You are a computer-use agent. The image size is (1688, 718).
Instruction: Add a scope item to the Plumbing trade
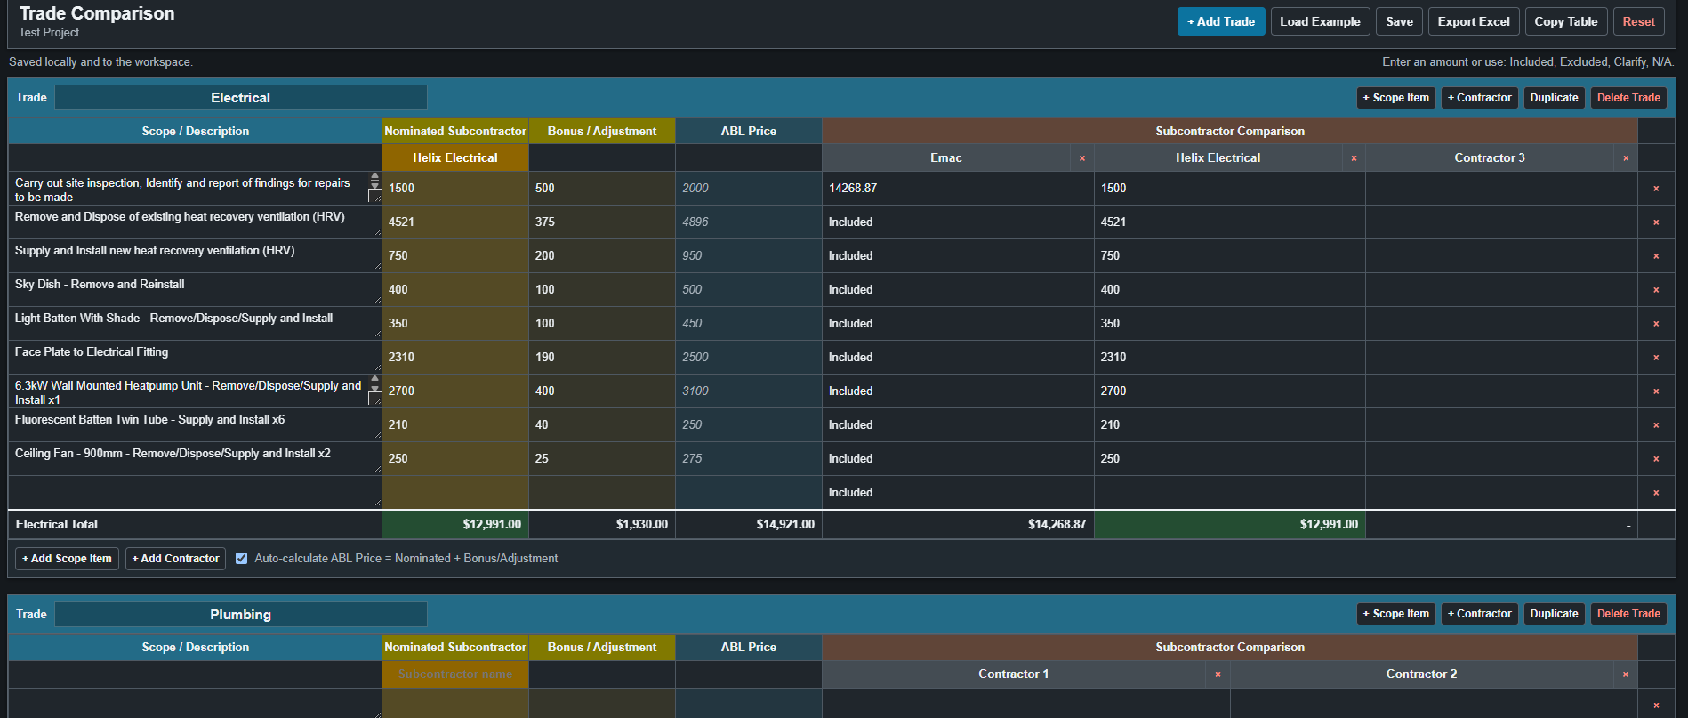1395,614
